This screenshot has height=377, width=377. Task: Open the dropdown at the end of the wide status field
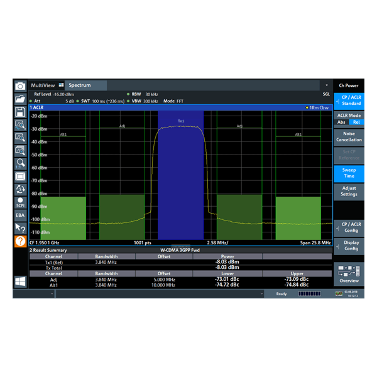click(261, 293)
